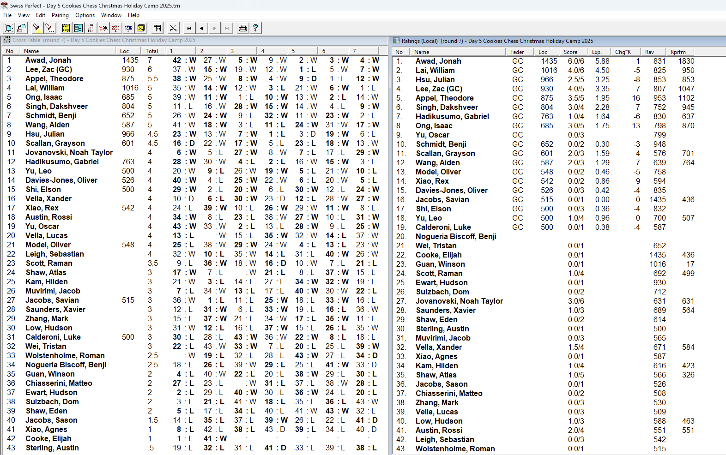Open the teal standings list icon
The height and width of the screenshot is (455, 726).
coord(79,28)
